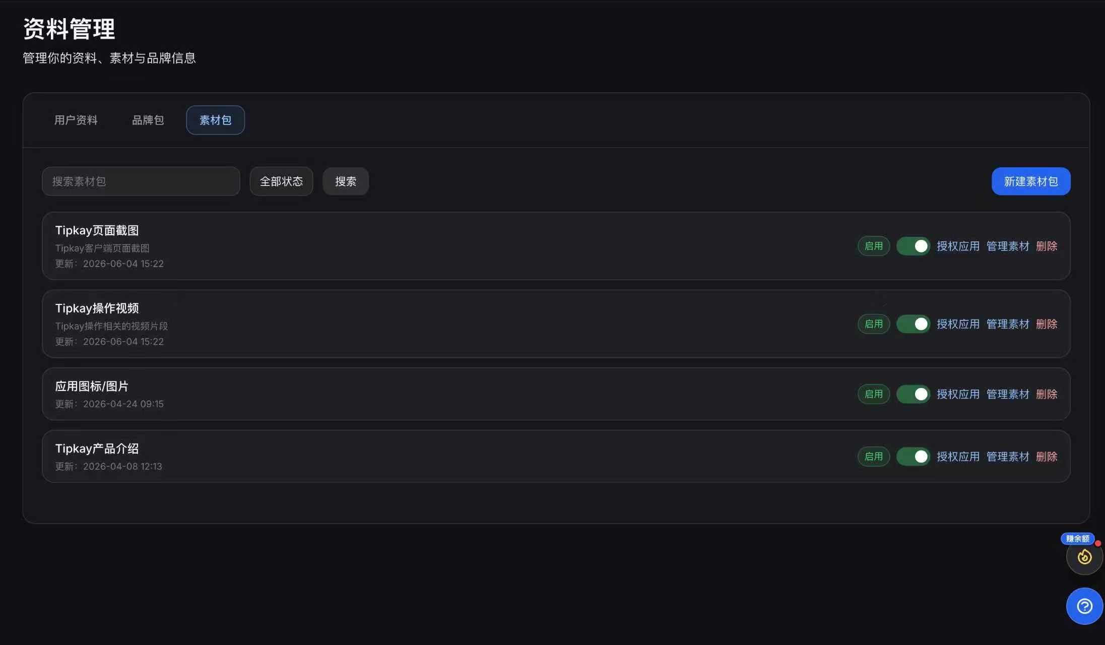Expand the 全部状态 status filter dropdown
The height and width of the screenshot is (645, 1105).
click(x=281, y=181)
